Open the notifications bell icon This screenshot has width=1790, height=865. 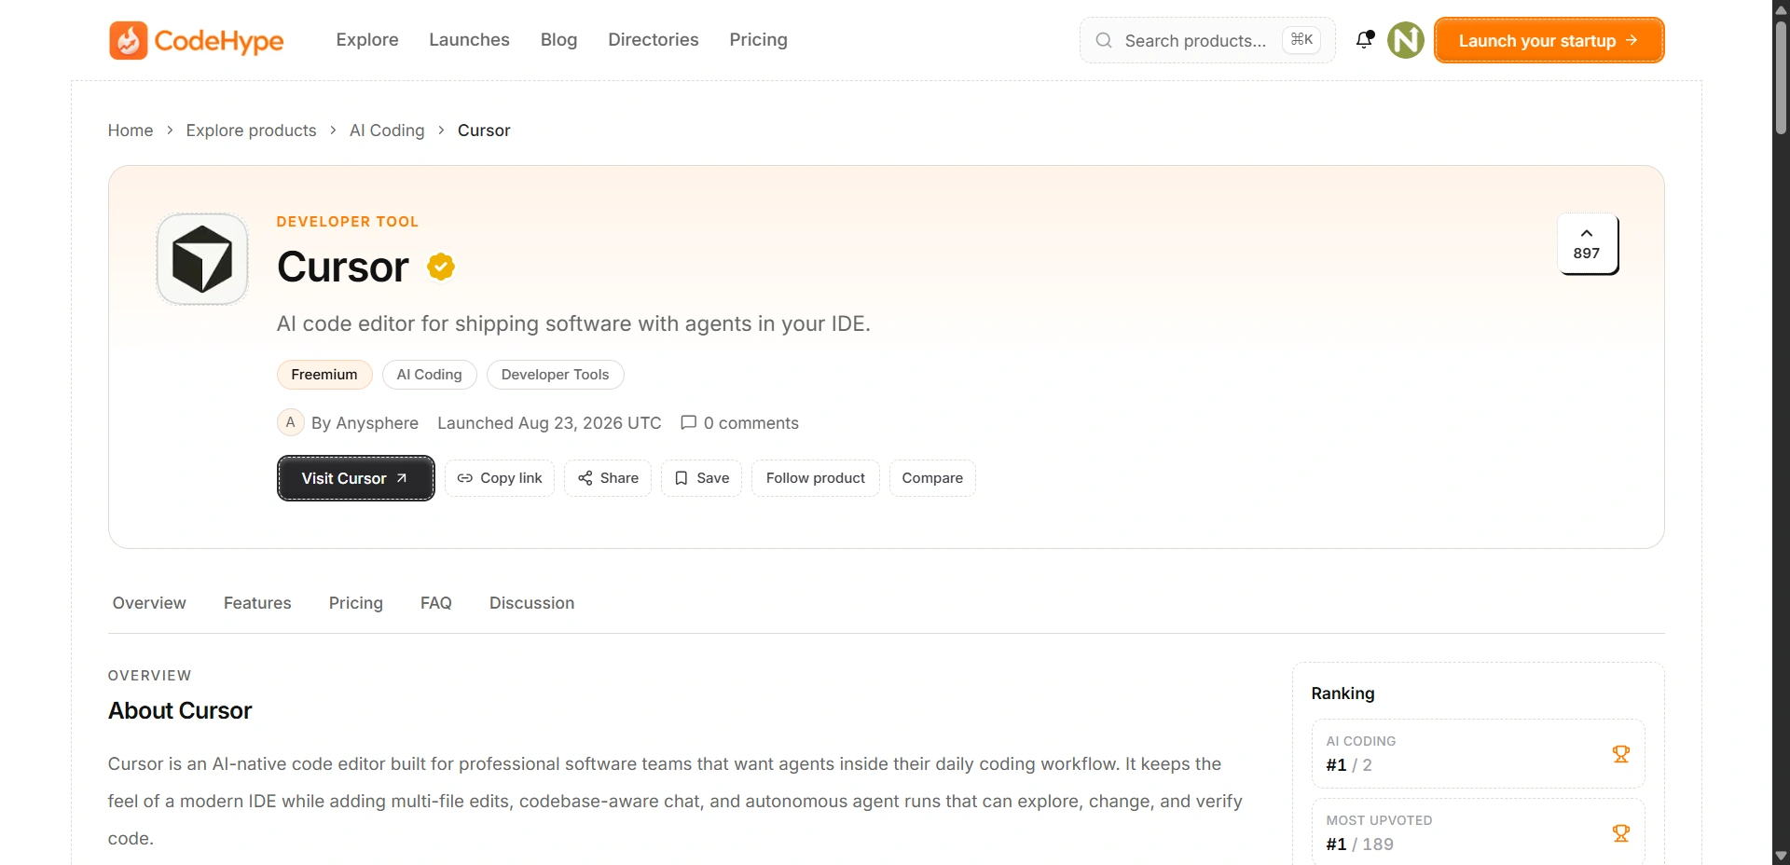click(1365, 39)
